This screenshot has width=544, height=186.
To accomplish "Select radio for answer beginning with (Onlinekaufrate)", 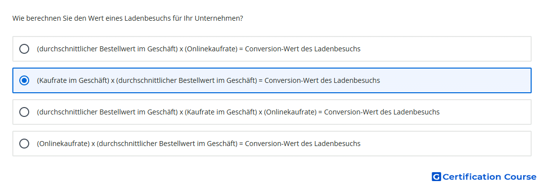I will [x=24, y=144].
